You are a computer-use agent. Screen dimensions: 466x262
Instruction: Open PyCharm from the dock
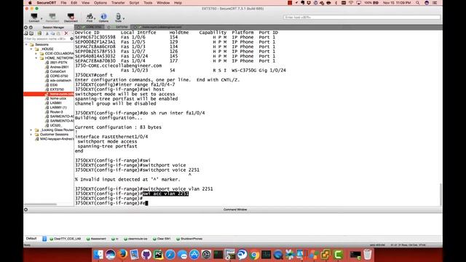tap(158, 255)
